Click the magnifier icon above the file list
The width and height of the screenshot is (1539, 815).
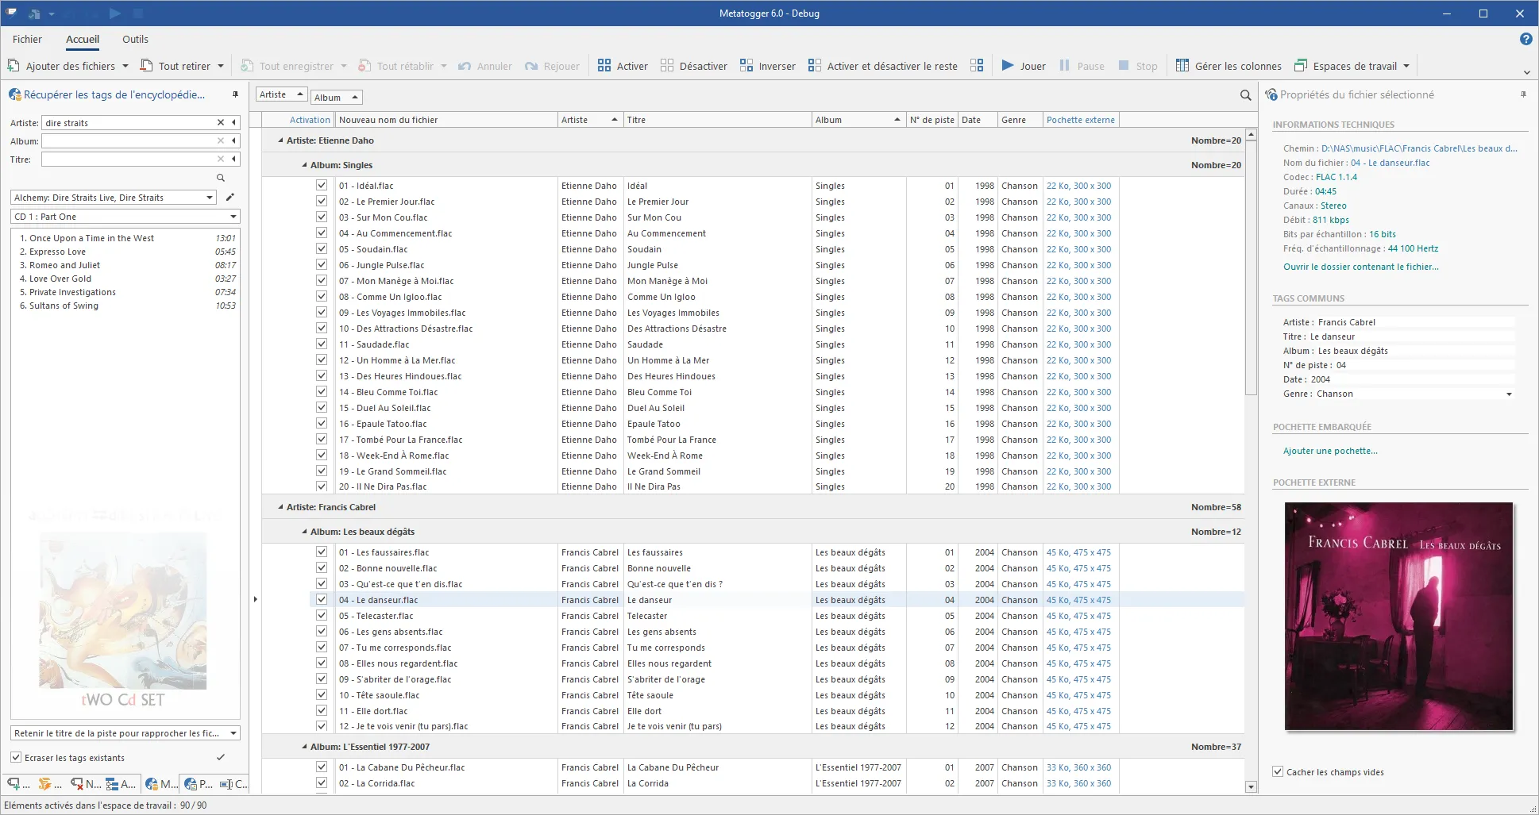coord(1244,94)
